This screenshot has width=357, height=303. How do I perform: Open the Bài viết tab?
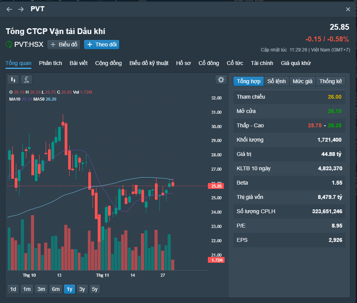(x=79, y=63)
